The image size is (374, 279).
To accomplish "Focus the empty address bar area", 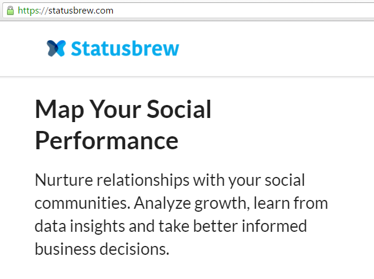I will pyautogui.click(x=243, y=11).
